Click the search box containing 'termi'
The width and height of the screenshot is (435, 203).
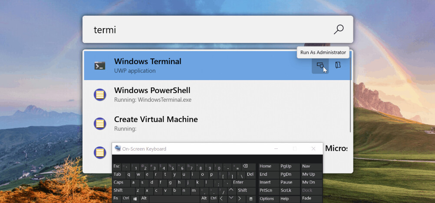coord(218,29)
